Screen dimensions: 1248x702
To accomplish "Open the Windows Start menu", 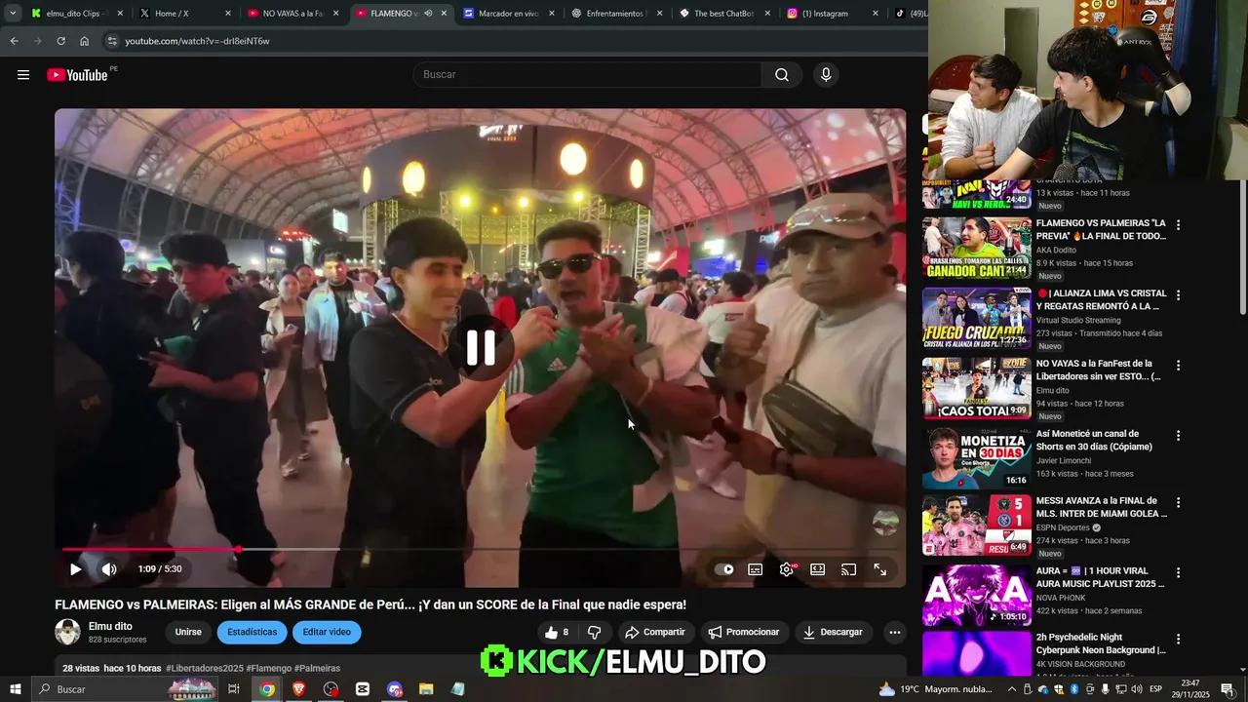I will tap(16, 689).
